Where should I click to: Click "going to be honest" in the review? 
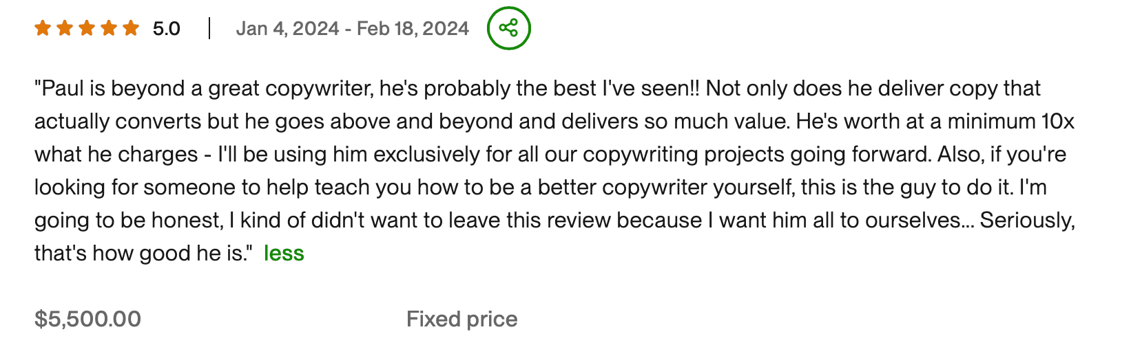point(128,221)
